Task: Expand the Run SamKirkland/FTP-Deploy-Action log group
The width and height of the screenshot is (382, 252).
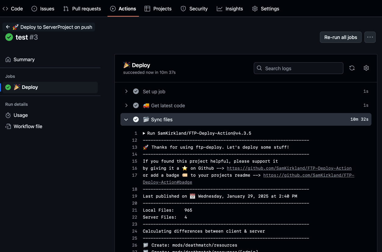Action: click(144, 133)
